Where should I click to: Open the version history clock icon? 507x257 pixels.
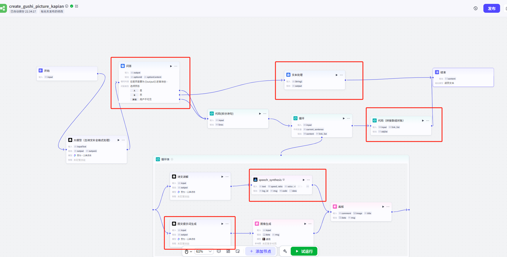(475, 8)
